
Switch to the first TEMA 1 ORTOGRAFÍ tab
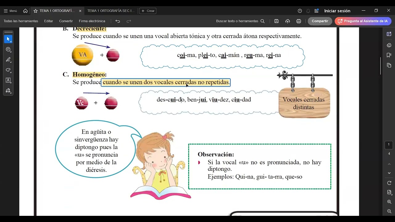57,11
